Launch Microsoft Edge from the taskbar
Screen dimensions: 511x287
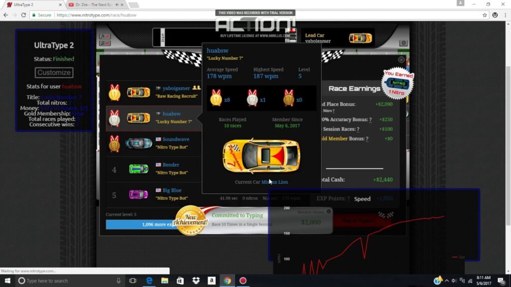149,281
